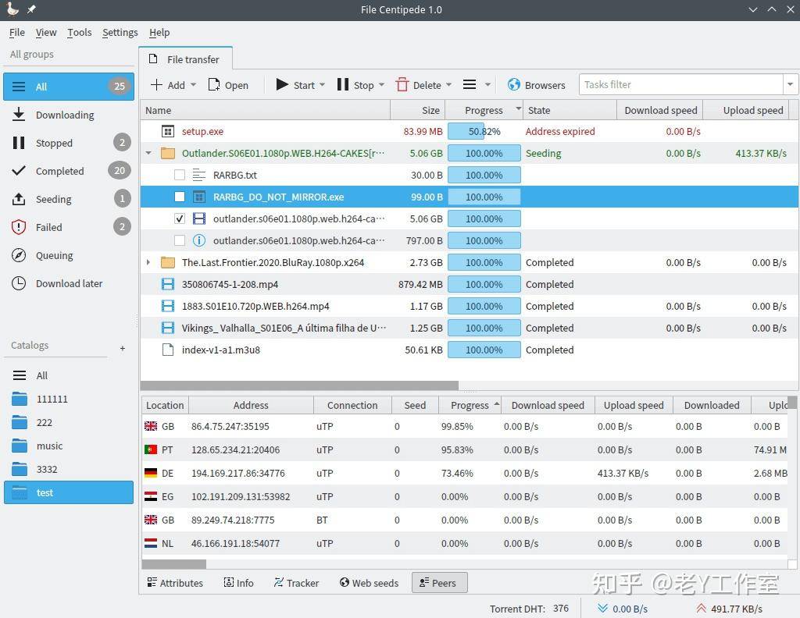Viewport: 800px width, 618px height.
Task: Open the 111111 catalog folder
Action: point(69,399)
